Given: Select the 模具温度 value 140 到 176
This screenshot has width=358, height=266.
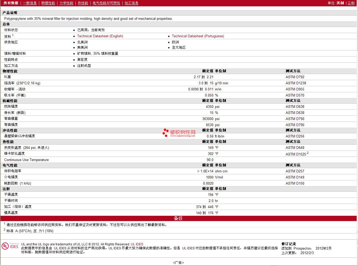Looking at the screenshot, I should point(205,213).
